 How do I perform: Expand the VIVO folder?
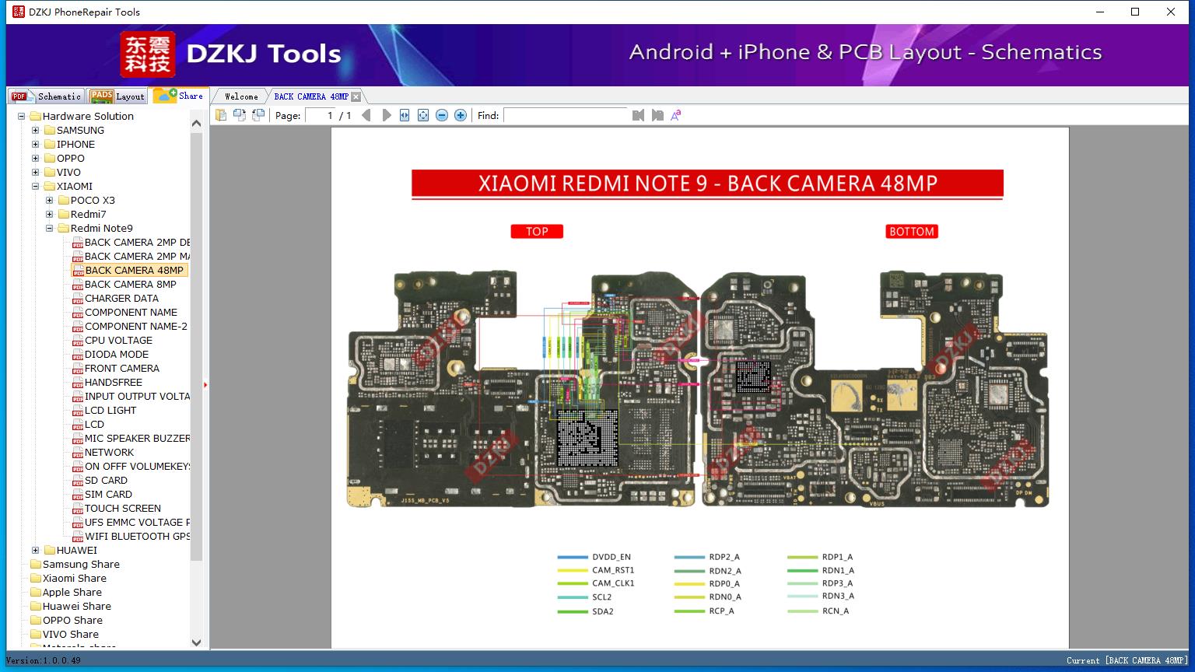tap(36, 173)
